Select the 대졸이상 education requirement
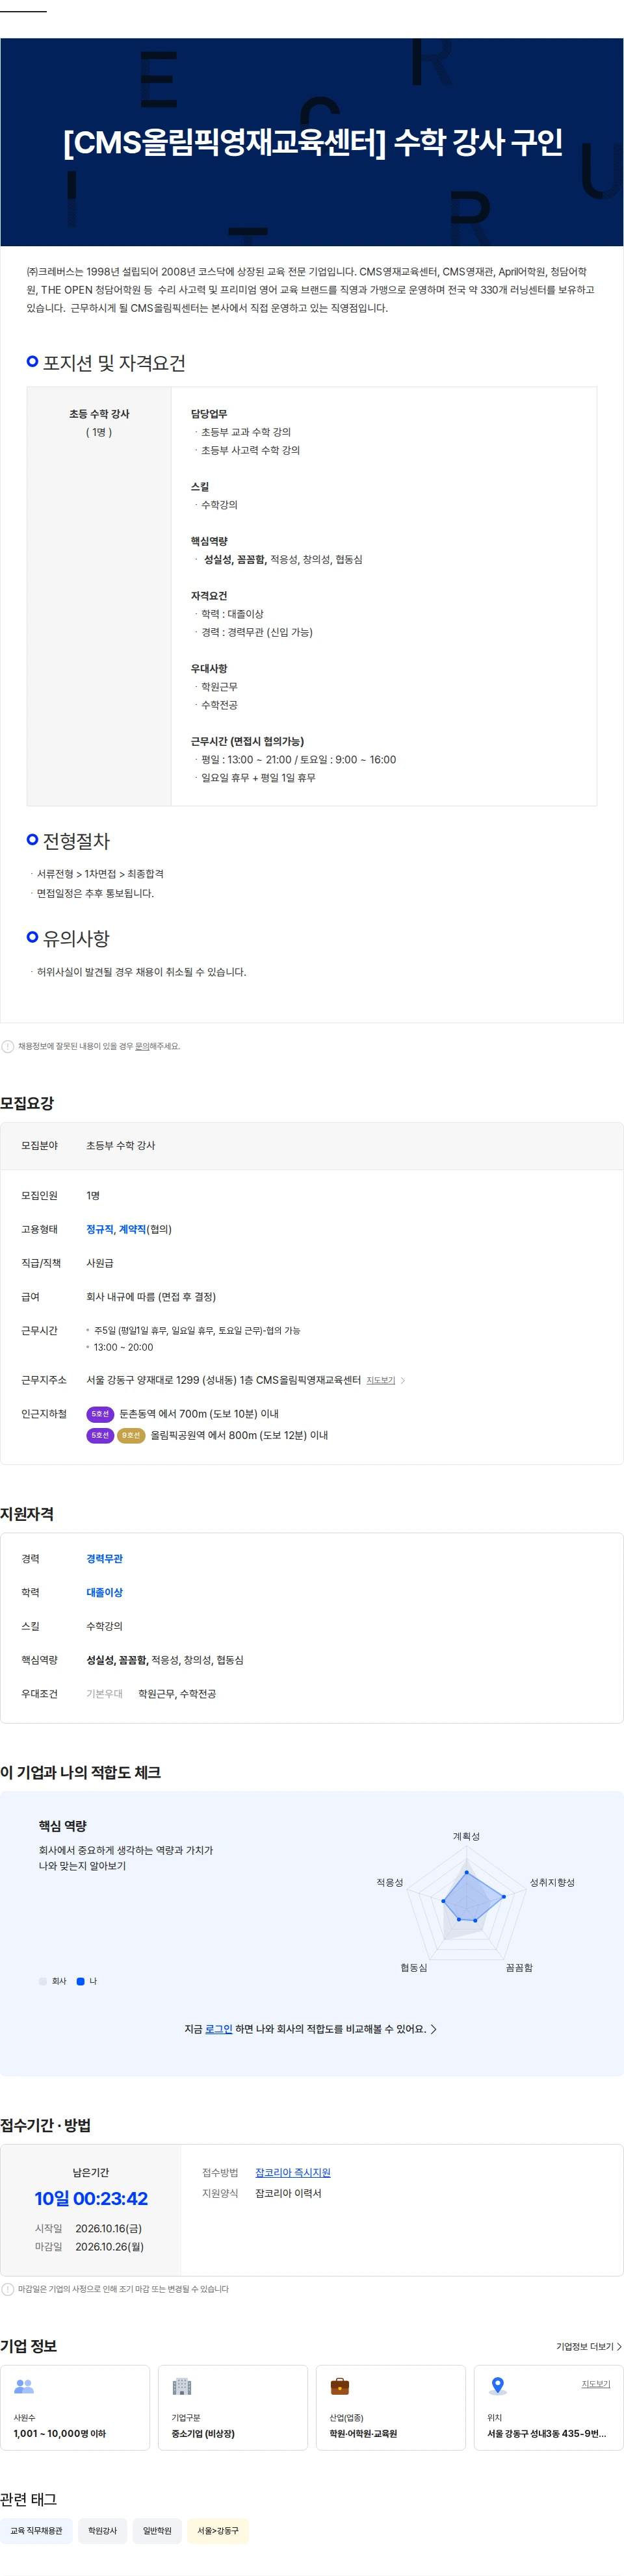Screen dimensions: 624x2576 pyautogui.click(x=104, y=1592)
